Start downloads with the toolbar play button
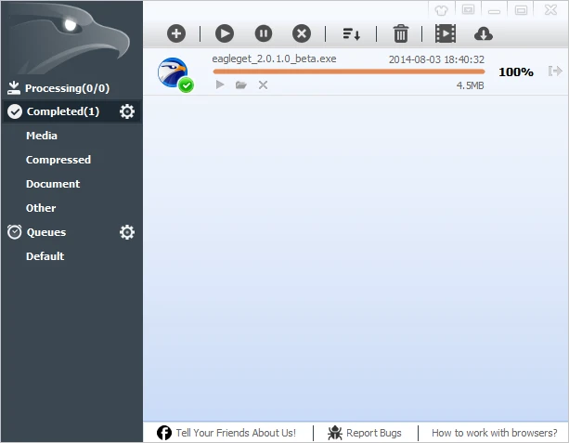The image size is (569, 443). pos(225,33)
